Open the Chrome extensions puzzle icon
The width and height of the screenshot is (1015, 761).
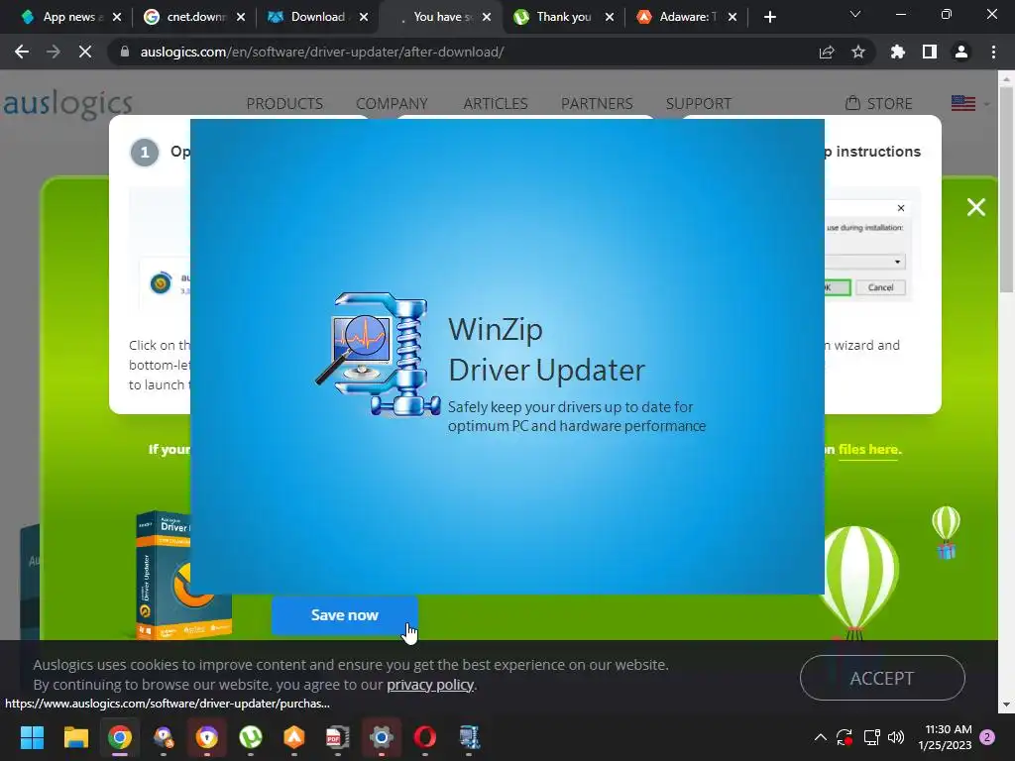(x=898, y=52)
